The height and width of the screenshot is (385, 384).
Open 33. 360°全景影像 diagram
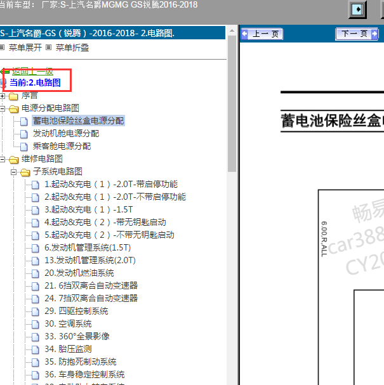pyautogui.click(x=77, y=336)
